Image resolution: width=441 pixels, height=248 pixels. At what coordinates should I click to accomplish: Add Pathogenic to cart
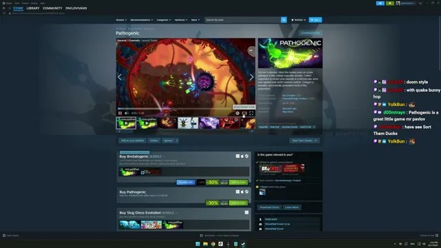click(x=238, y=203)
